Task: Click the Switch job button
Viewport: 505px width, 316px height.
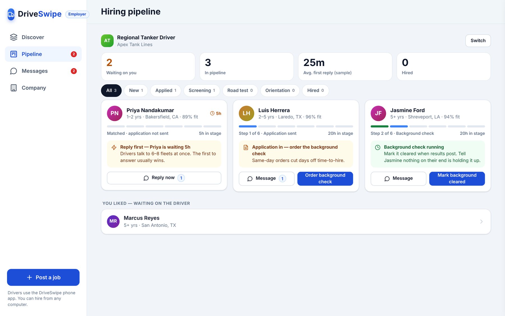Action: (x=478, y=41)
